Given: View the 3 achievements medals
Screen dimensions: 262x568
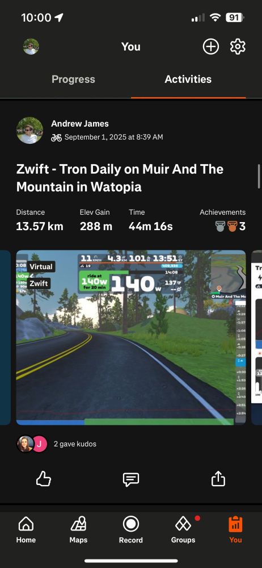Looking at the screenshot, I should (230, 227).
